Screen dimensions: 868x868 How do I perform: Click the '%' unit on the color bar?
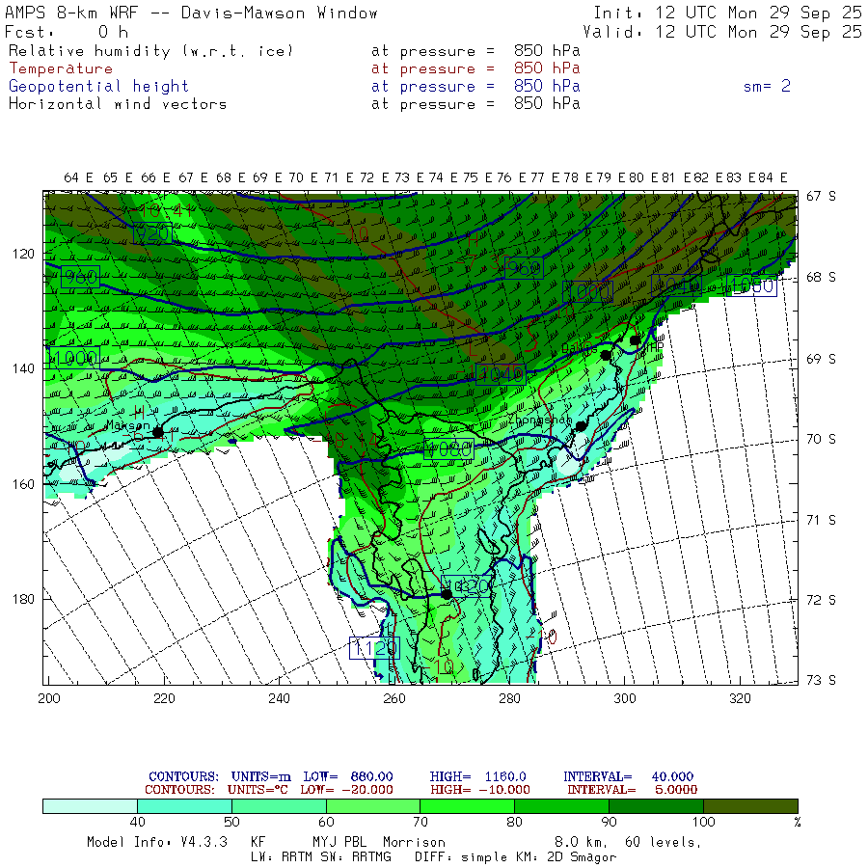pos(798,822)
